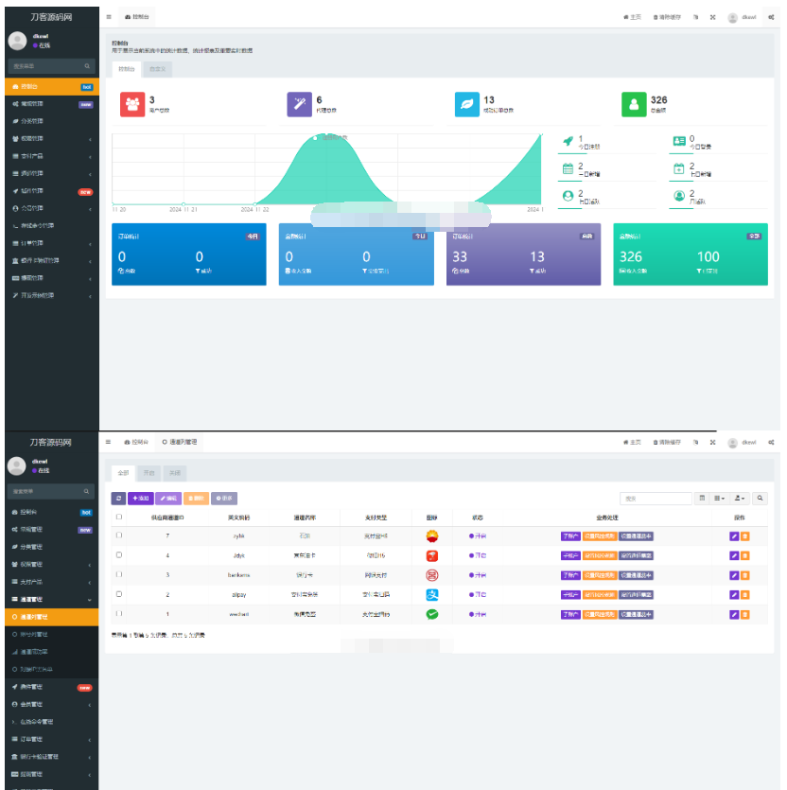This screenshot has height=790, width=787.
Task: Open the export dropdown in the table toolbar
Action: click(x=742, y=498)
